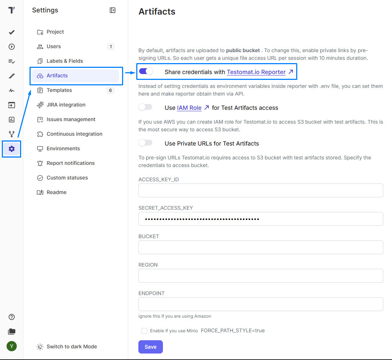
Task: Select Templates in Settings menu
Action: 59,90
